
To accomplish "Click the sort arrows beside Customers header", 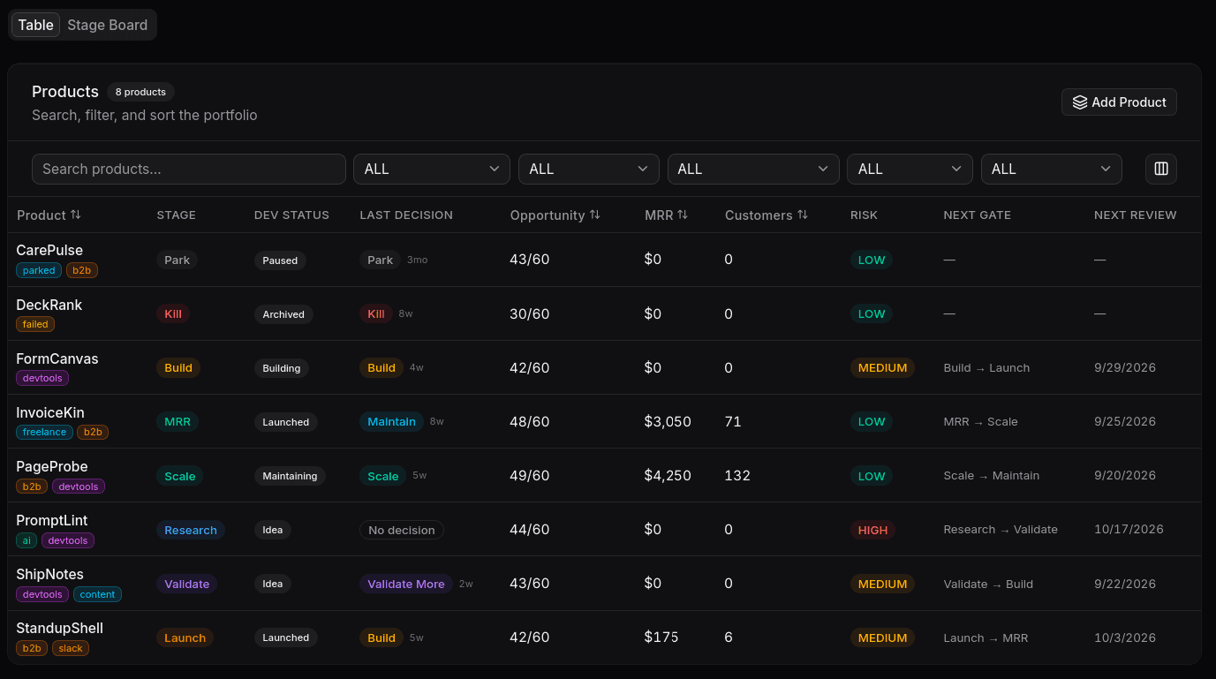I will [x=803, y=215].
